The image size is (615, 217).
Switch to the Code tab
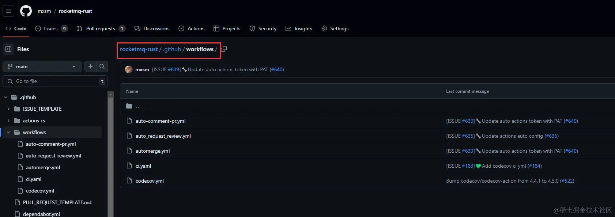[16, 28]
